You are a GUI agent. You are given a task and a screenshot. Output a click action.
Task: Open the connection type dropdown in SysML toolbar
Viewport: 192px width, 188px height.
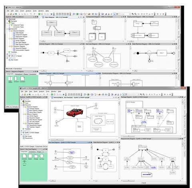133,94
